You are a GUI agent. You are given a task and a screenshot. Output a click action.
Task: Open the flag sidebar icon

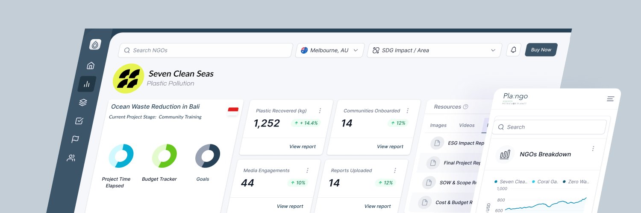(75, 139)
